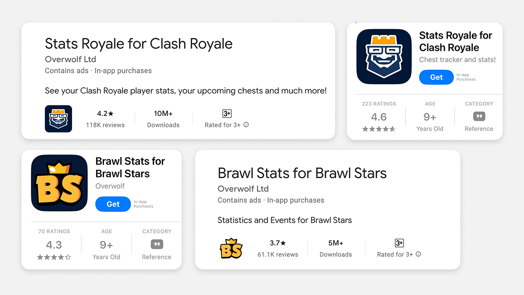Screen dimensions: 524x295
Task: Click the 70 Ratings 4.3 star section
Action: click(x=54, y=245)
